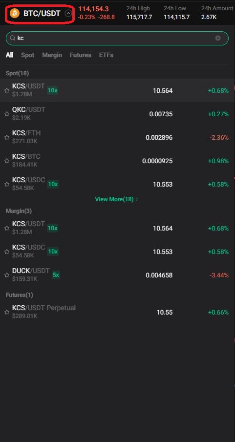Screen dimensions: 235x442
Task: Favorite QKC/USDT with its star
Action: [x=7, y=114]
